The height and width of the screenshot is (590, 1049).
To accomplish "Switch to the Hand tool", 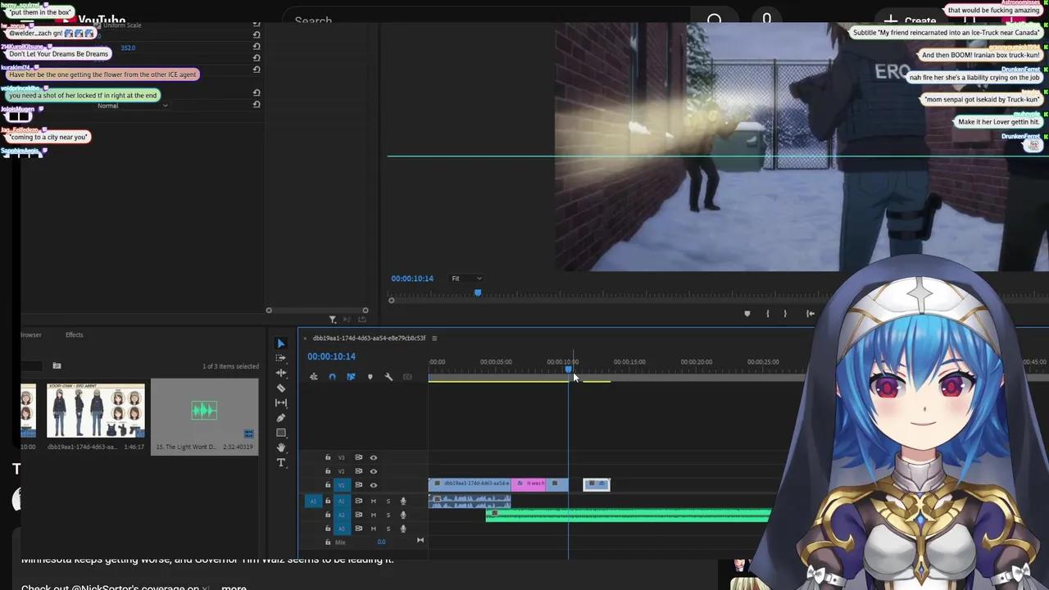I will (x=280, y=447).
